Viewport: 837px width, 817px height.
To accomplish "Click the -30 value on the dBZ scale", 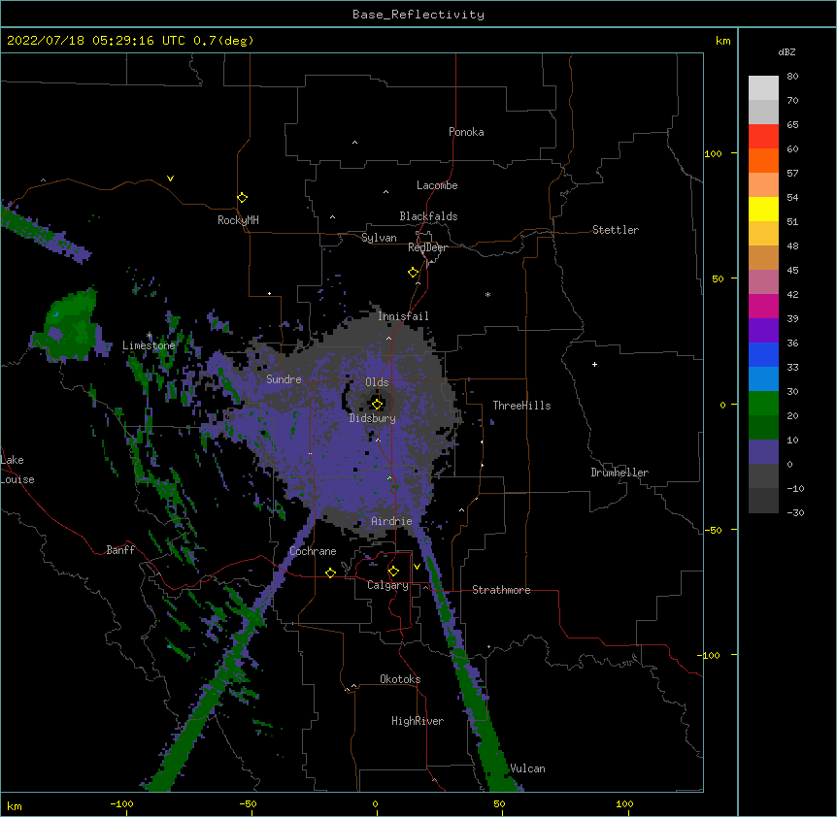I will (x=795, y=513).
